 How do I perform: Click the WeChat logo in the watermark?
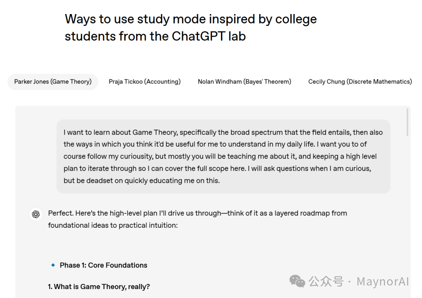[297, 281]
